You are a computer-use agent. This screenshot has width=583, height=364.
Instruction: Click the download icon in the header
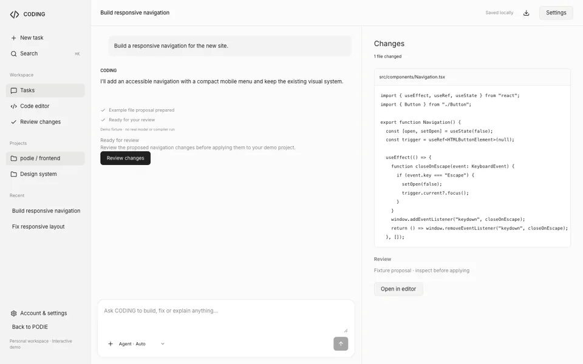526,13
